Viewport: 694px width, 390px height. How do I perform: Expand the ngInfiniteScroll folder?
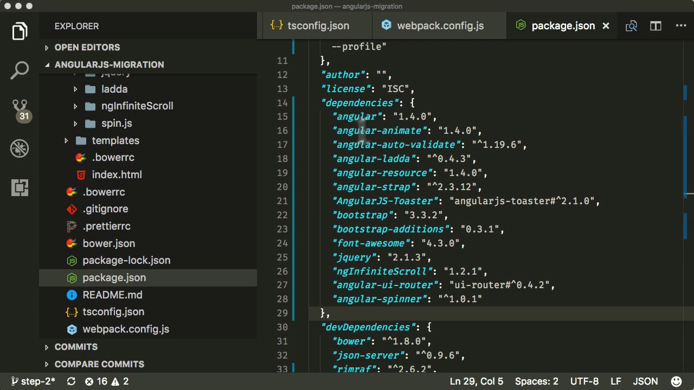(137, 106)
